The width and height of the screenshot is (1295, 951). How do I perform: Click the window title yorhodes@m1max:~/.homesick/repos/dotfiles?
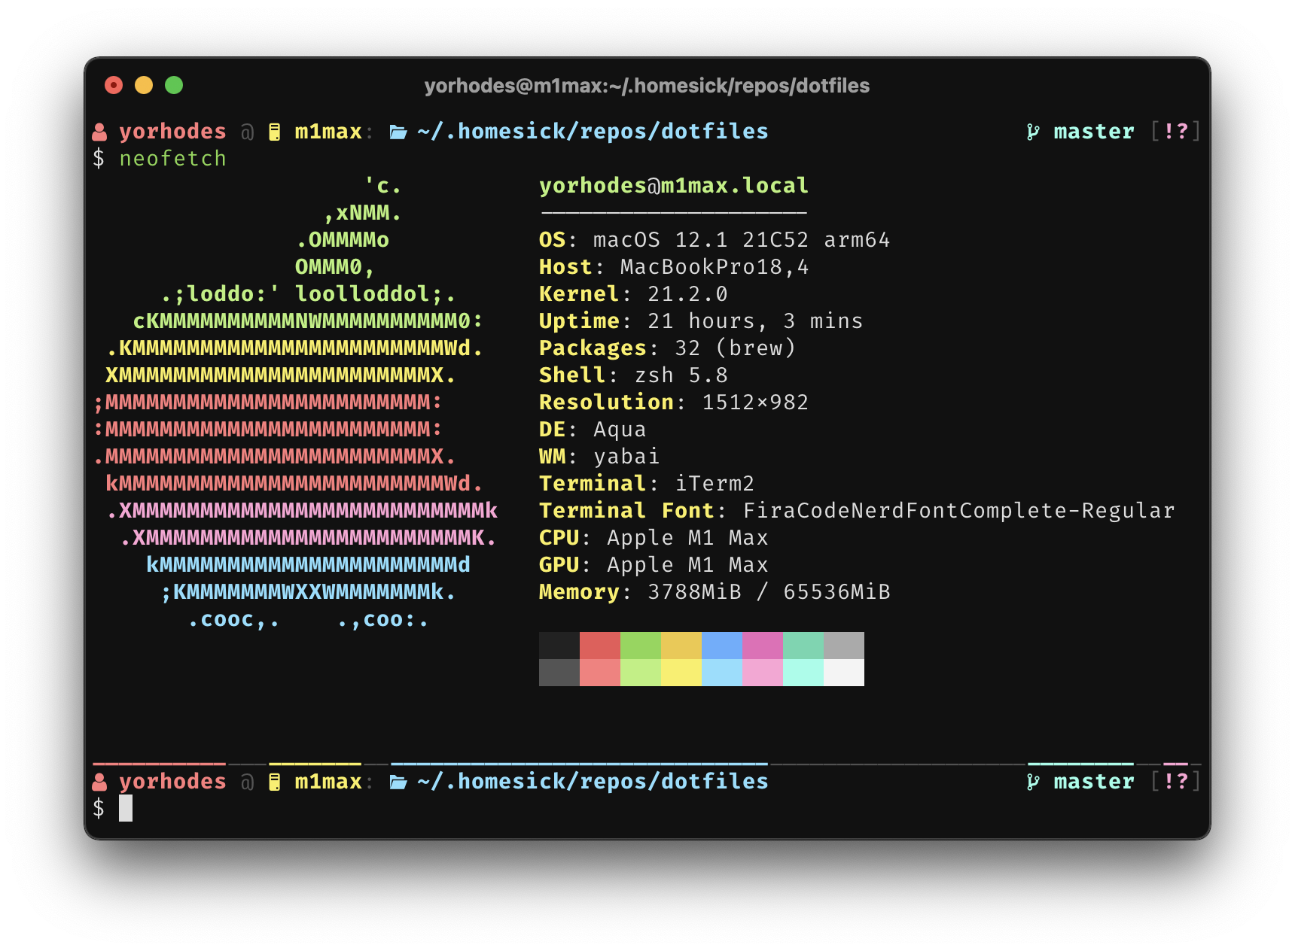coord(647,86)
